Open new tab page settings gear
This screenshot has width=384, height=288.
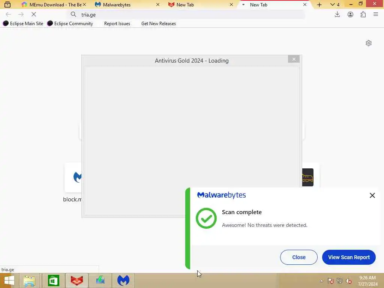click(369, 43)
